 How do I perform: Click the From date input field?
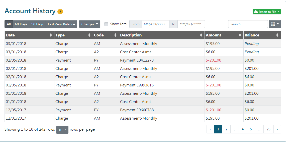pyautogui.click(x=155, y=24)
